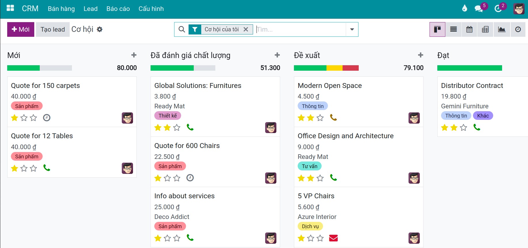The height and width of the screenshot is (248, 528).
Task: Click phone activity on Global Solutions: Furnitures
Action: point(190,127)
